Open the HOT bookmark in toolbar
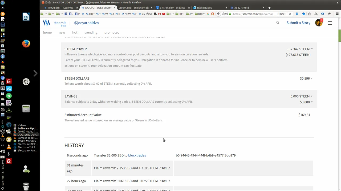The image size is (341, 191). tap(90, 14)
